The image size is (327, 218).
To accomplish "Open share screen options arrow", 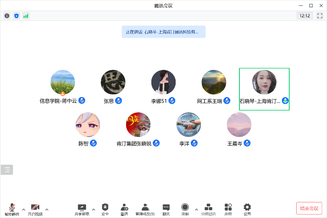I will pos(93,209).
